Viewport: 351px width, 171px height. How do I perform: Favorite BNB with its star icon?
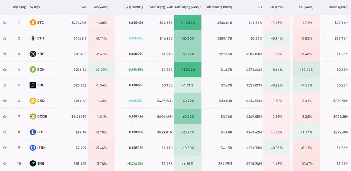tap(5, 101)
